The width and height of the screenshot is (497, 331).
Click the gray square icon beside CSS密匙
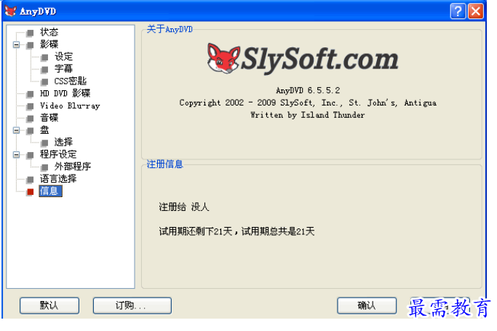pyautogui.click(x=44, y=81)
